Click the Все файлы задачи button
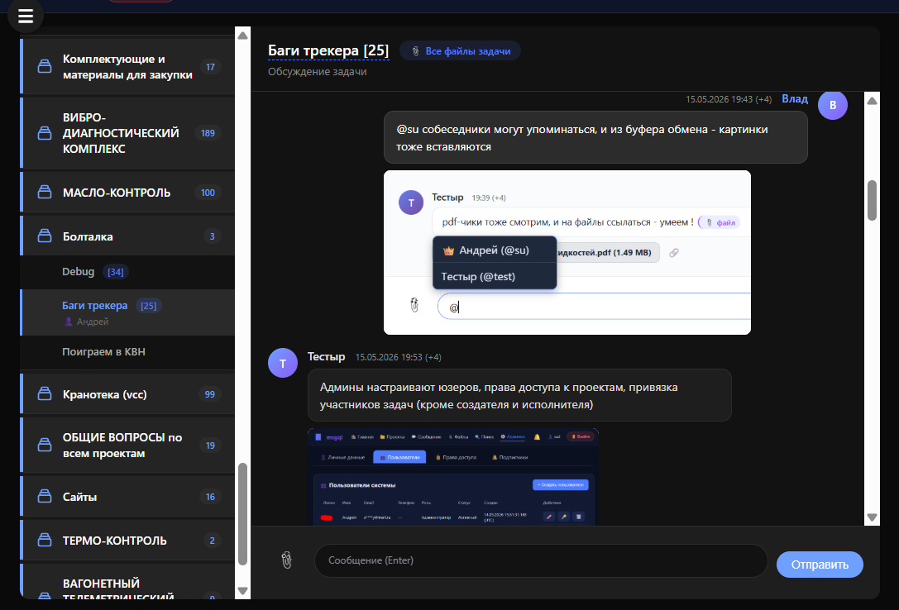The image size is (899, 610). click(x=461, y=51)
